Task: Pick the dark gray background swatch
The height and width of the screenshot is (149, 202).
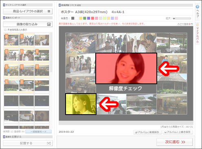Action: (x=73, y=18)
